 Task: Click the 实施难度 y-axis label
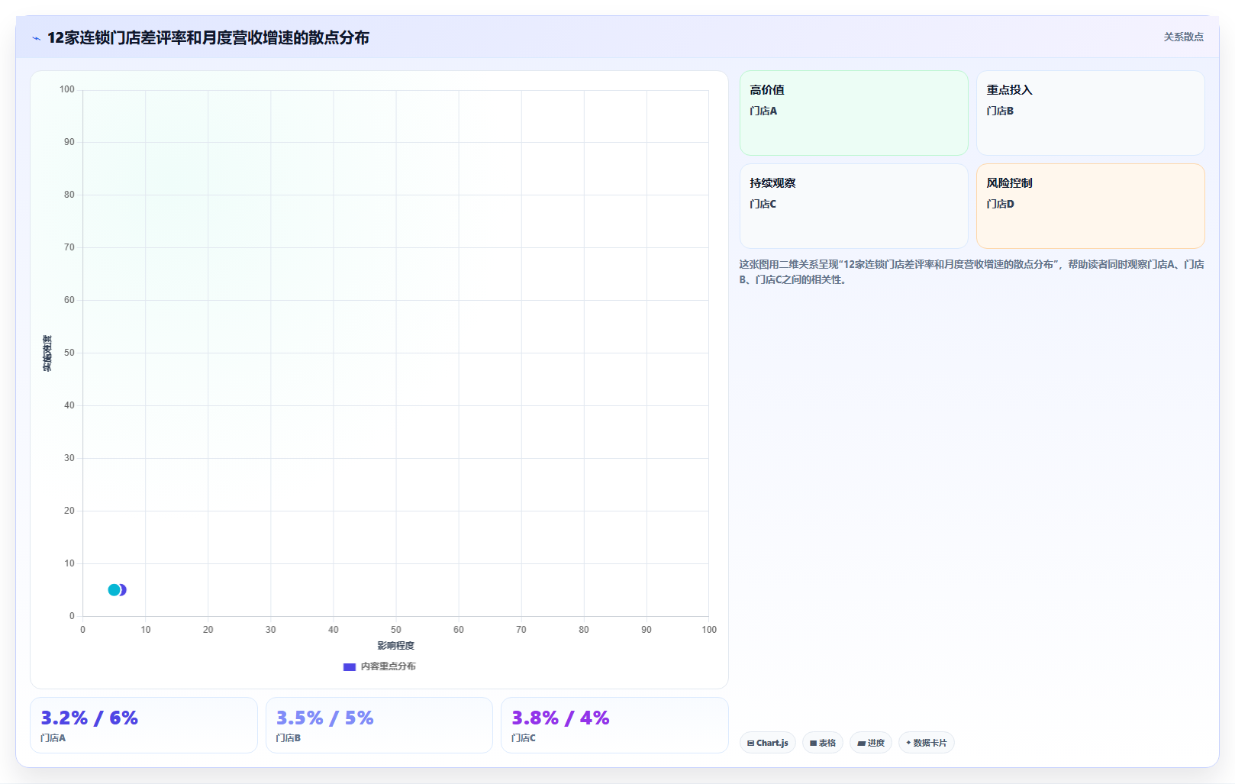(x=47, y=353)
